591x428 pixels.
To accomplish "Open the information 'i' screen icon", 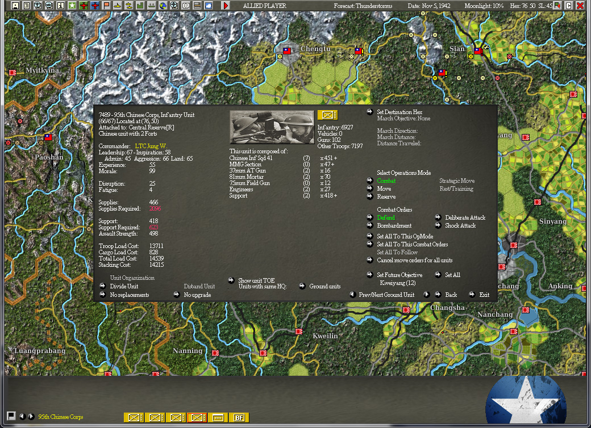I will (61, 5).
